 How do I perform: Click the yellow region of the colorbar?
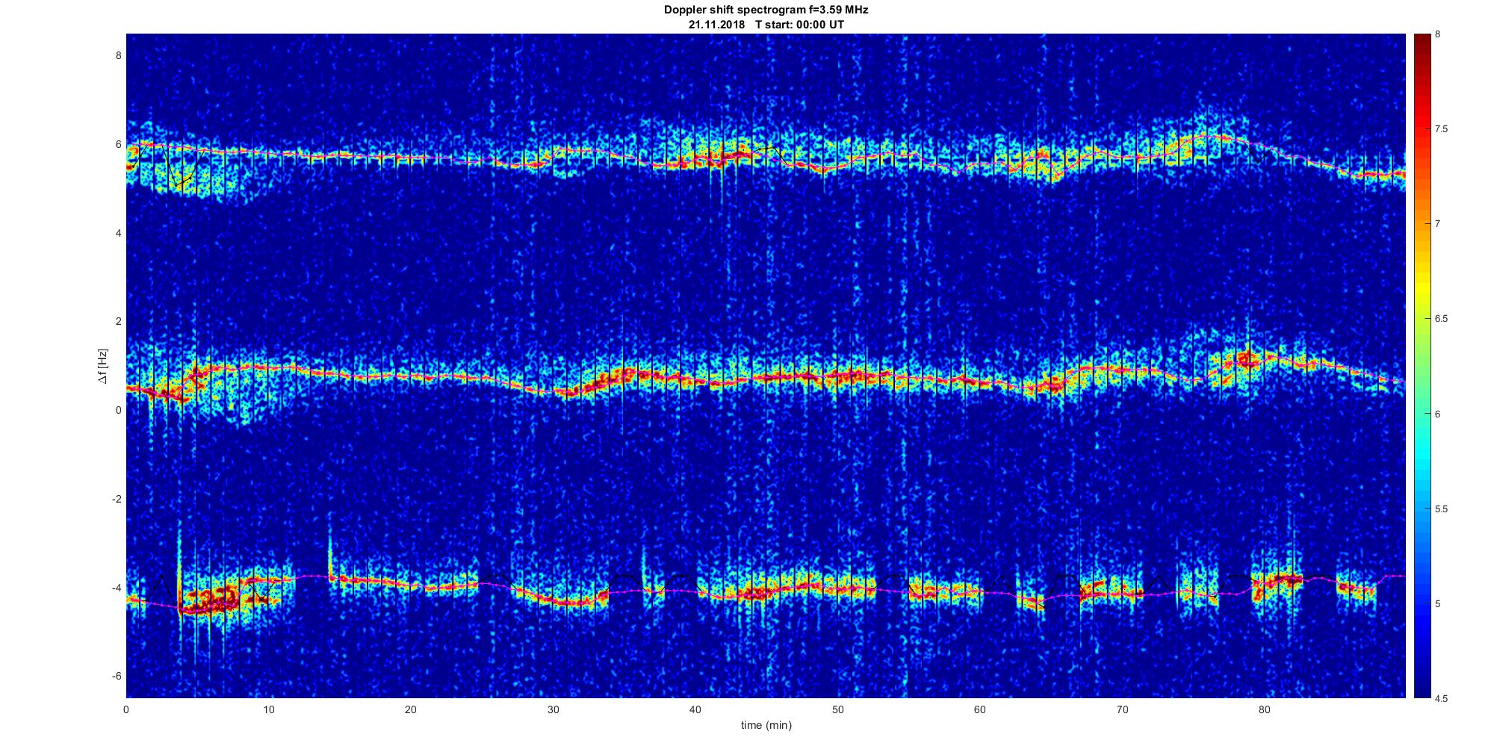[x=1421, y=288]
